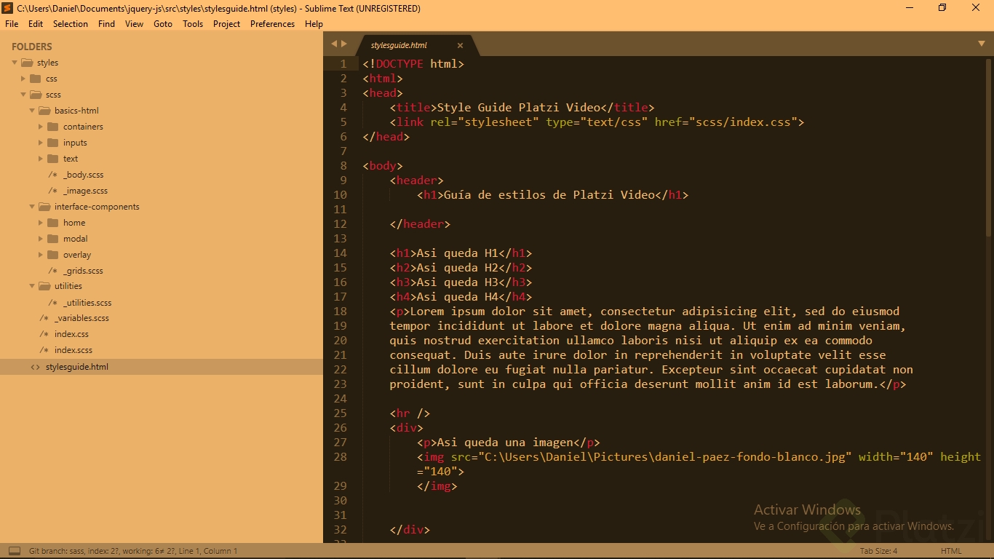Screen dimensions: 994x559
Task: Open the Preferences menu
Action: 272,24
